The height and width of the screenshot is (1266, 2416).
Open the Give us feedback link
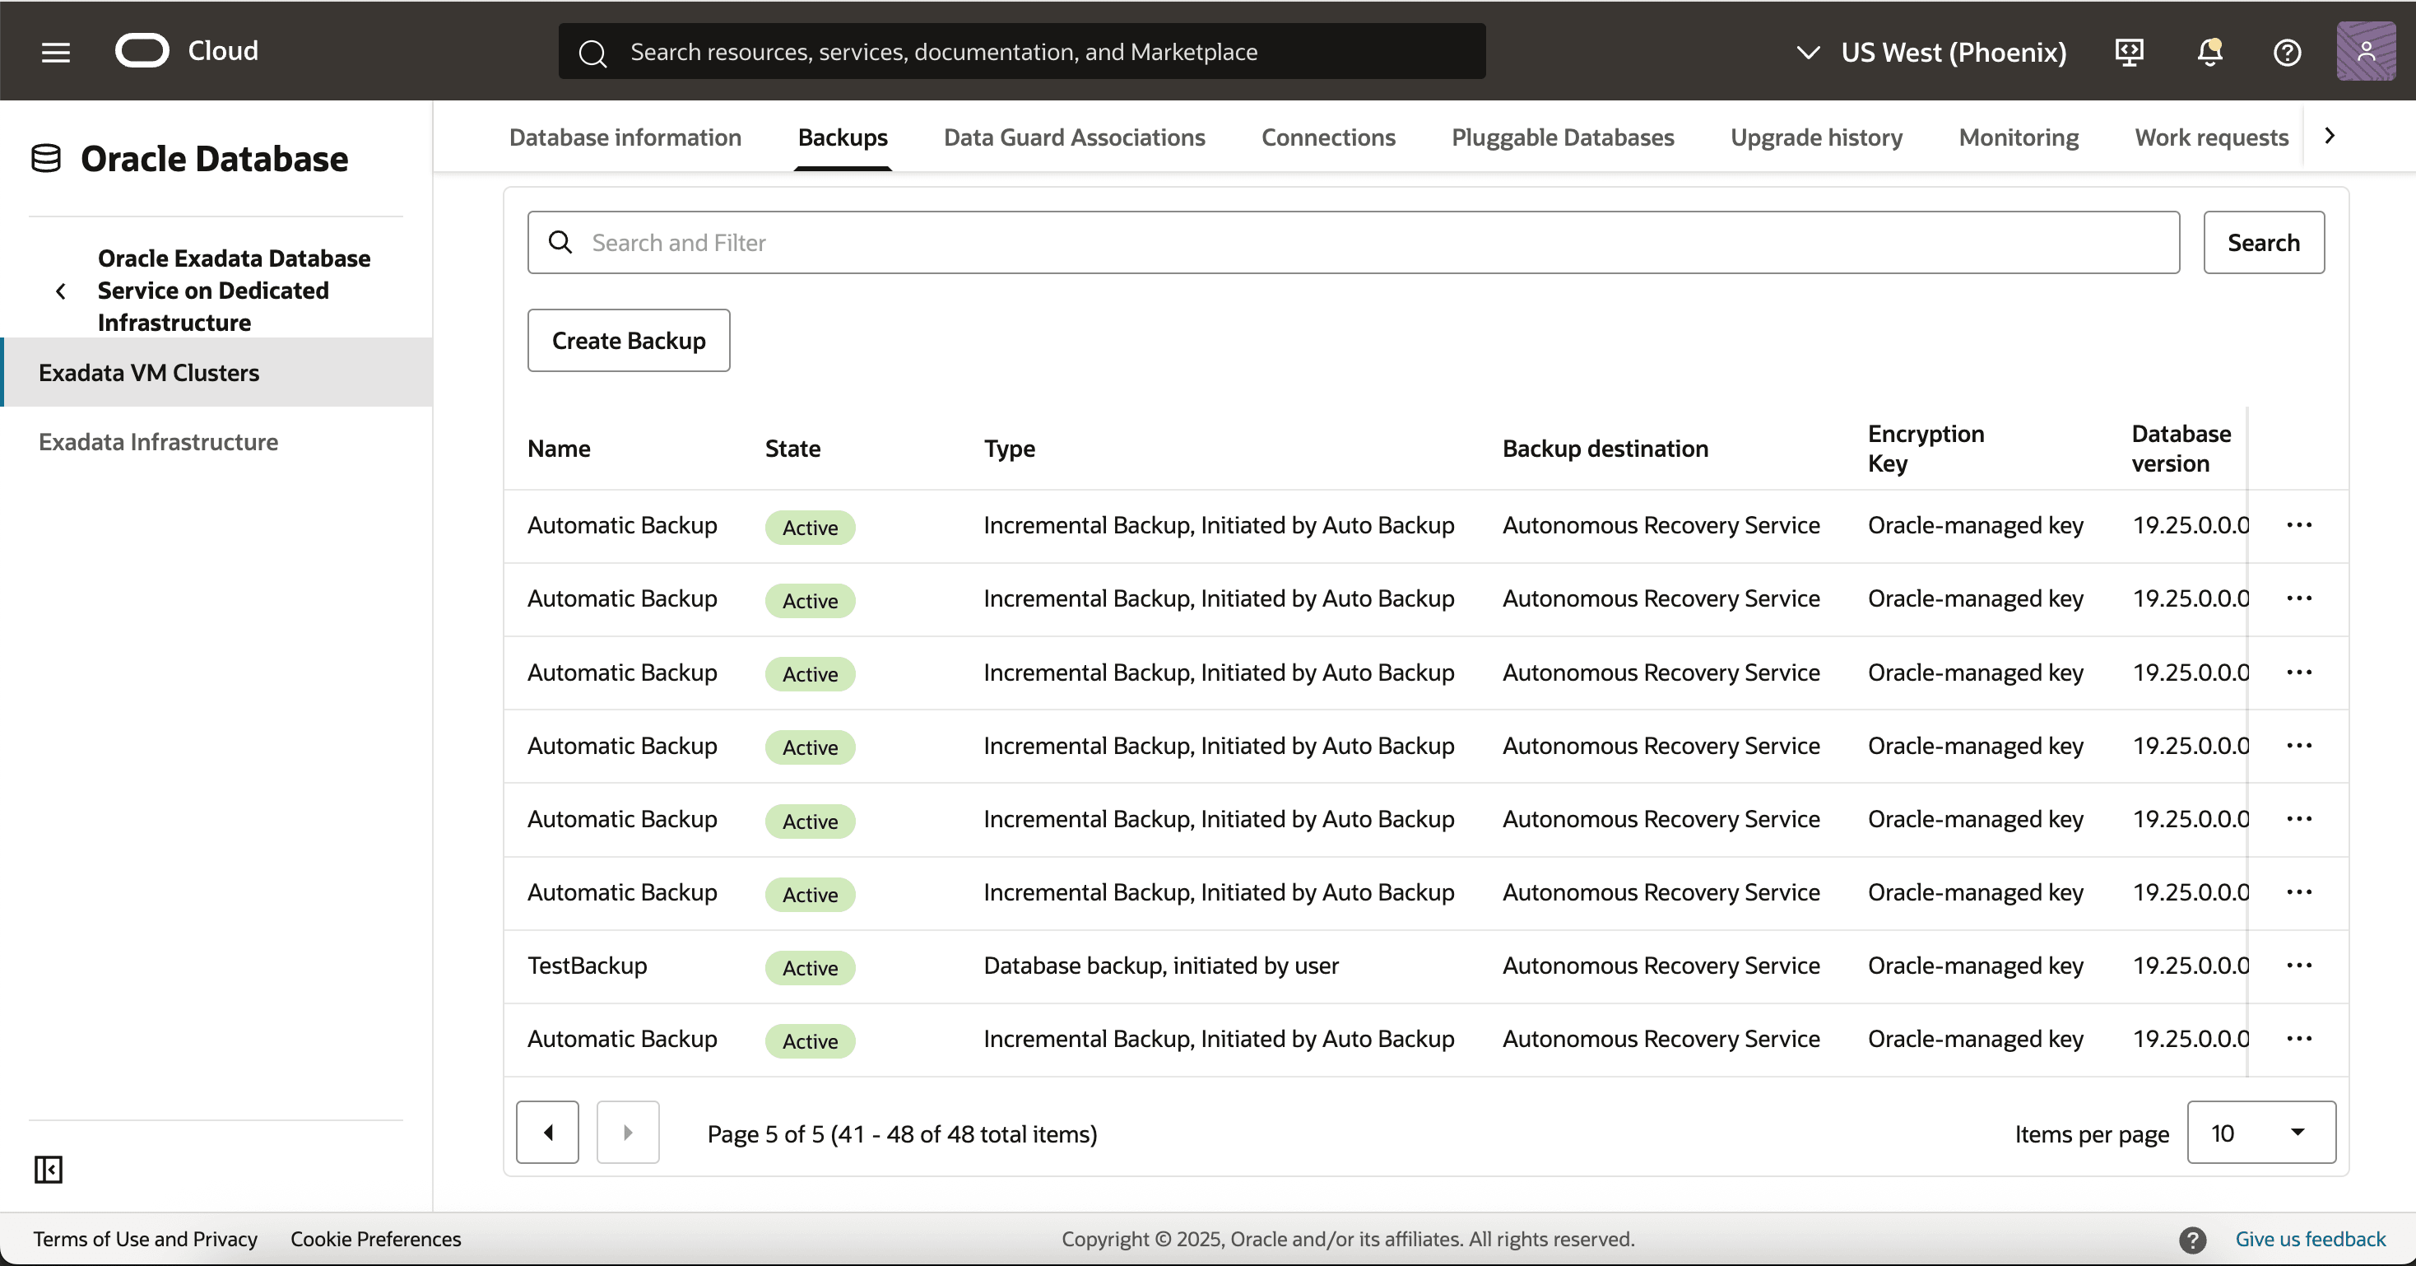tap(2309, 1239)
